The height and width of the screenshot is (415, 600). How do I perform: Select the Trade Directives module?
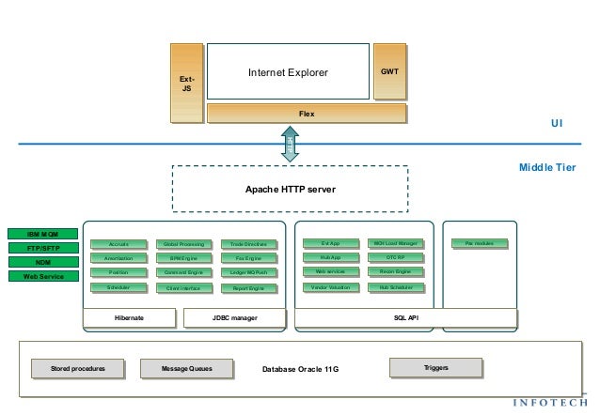point(248,244)
